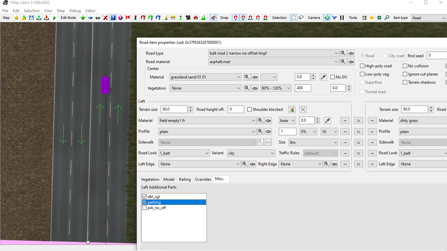This screenshot has height=251, width=447.
Task: Select the green plus new item tool
Action: click(83, 18)
